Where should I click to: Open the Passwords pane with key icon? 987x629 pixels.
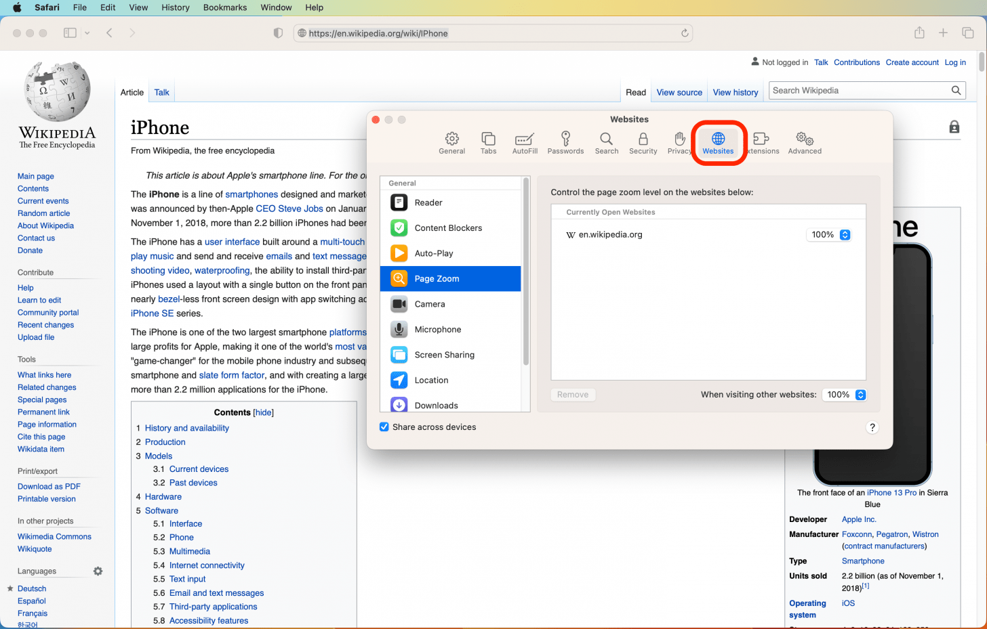[565, 142]
